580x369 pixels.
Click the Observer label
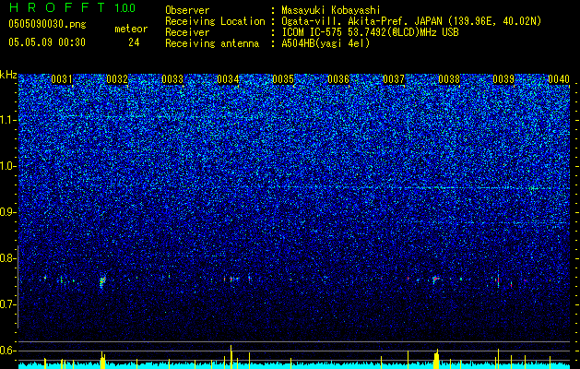187,10
